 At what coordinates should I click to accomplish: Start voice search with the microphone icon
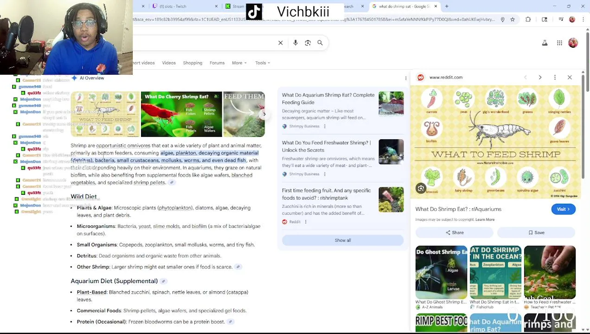coord(295,43)
